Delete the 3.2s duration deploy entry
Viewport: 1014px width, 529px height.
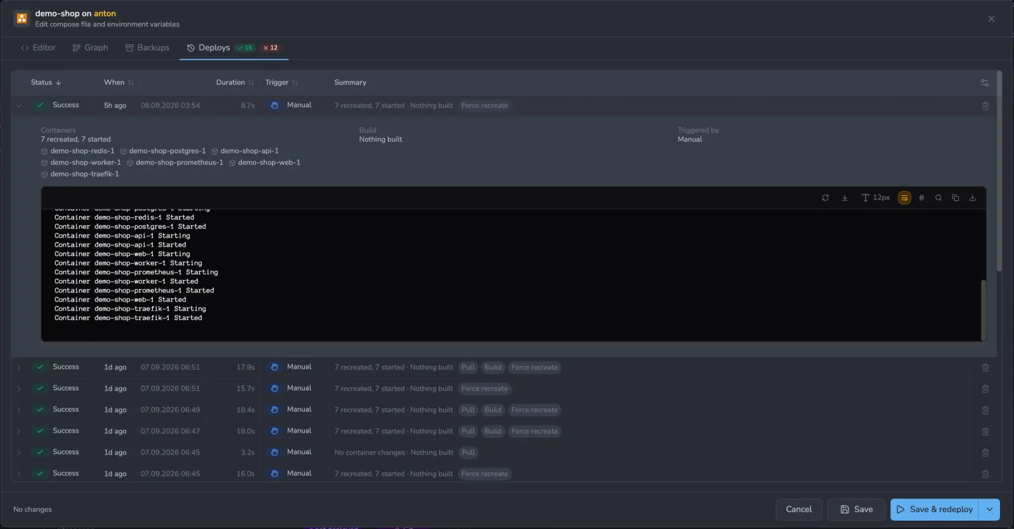point(985,452)
